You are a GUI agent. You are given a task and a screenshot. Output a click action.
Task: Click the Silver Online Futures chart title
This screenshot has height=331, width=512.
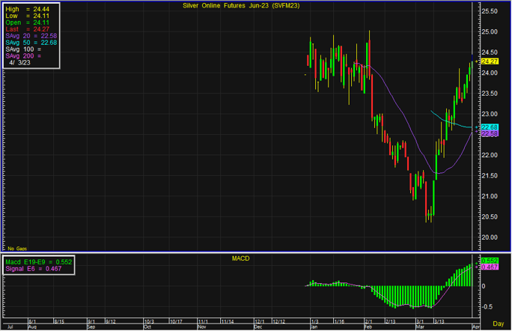pyautogui.click(x=237, y=5)
